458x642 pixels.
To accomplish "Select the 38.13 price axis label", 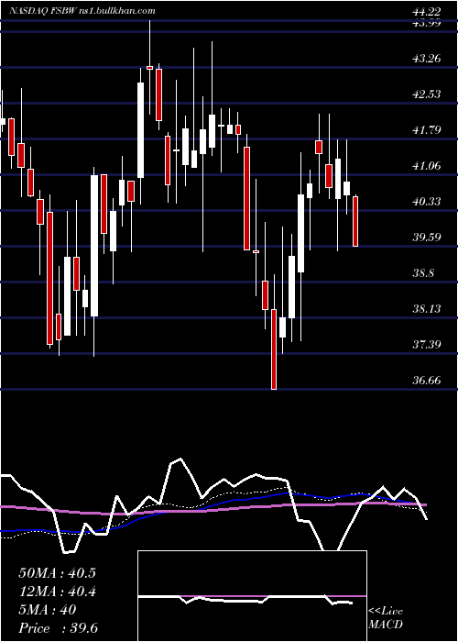I will [x=426, y=308].
